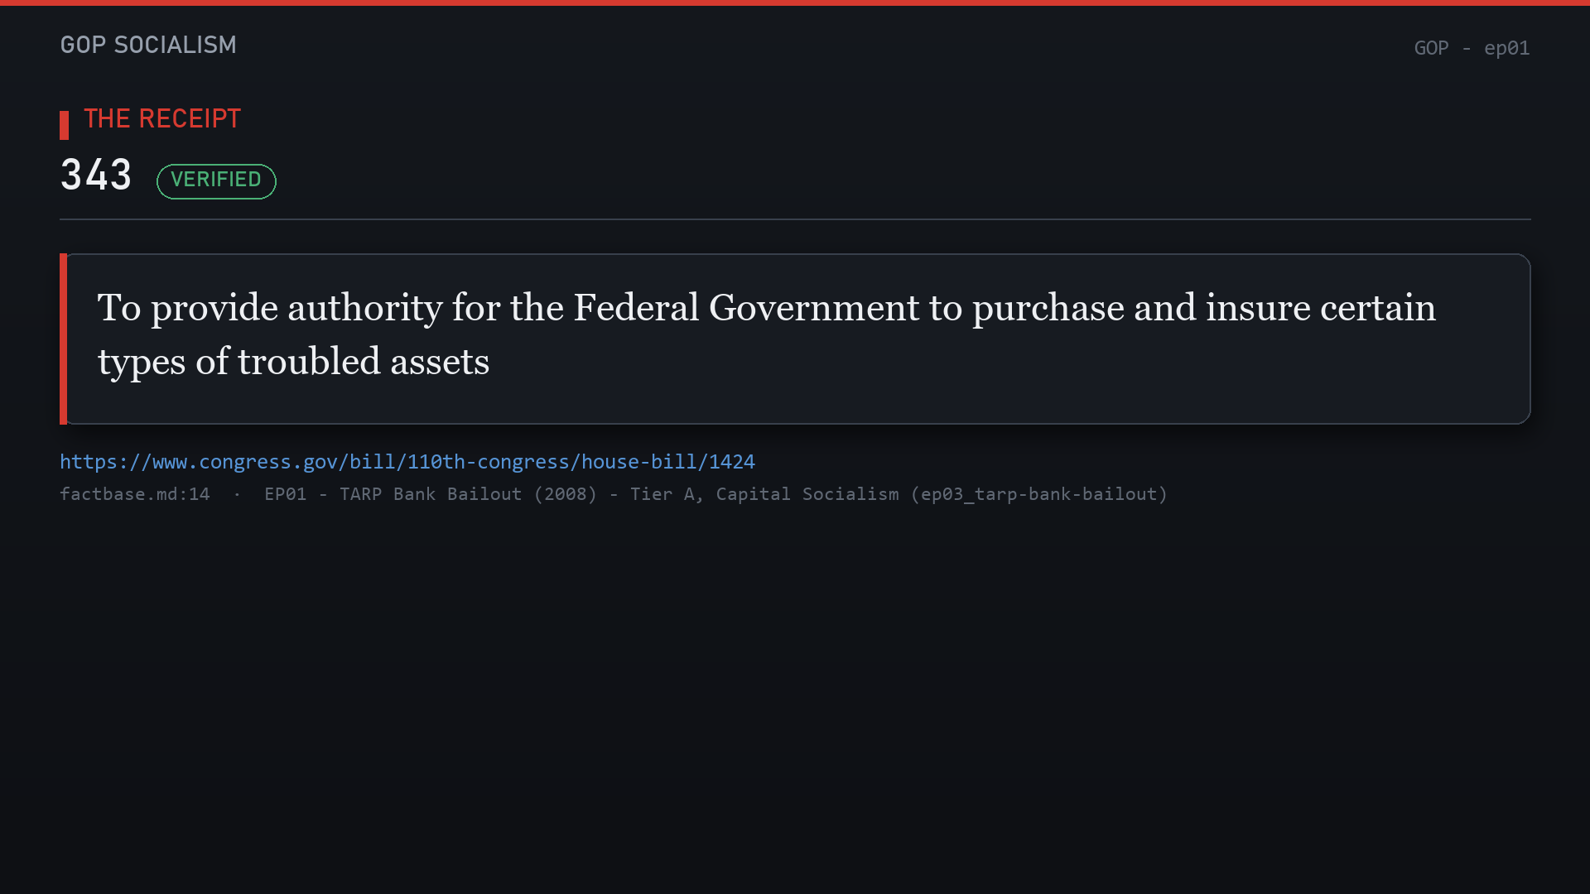The image size is (1590, 894).
Task: Click the 110th-congress portion of the URL
Action: coord(488,462)
